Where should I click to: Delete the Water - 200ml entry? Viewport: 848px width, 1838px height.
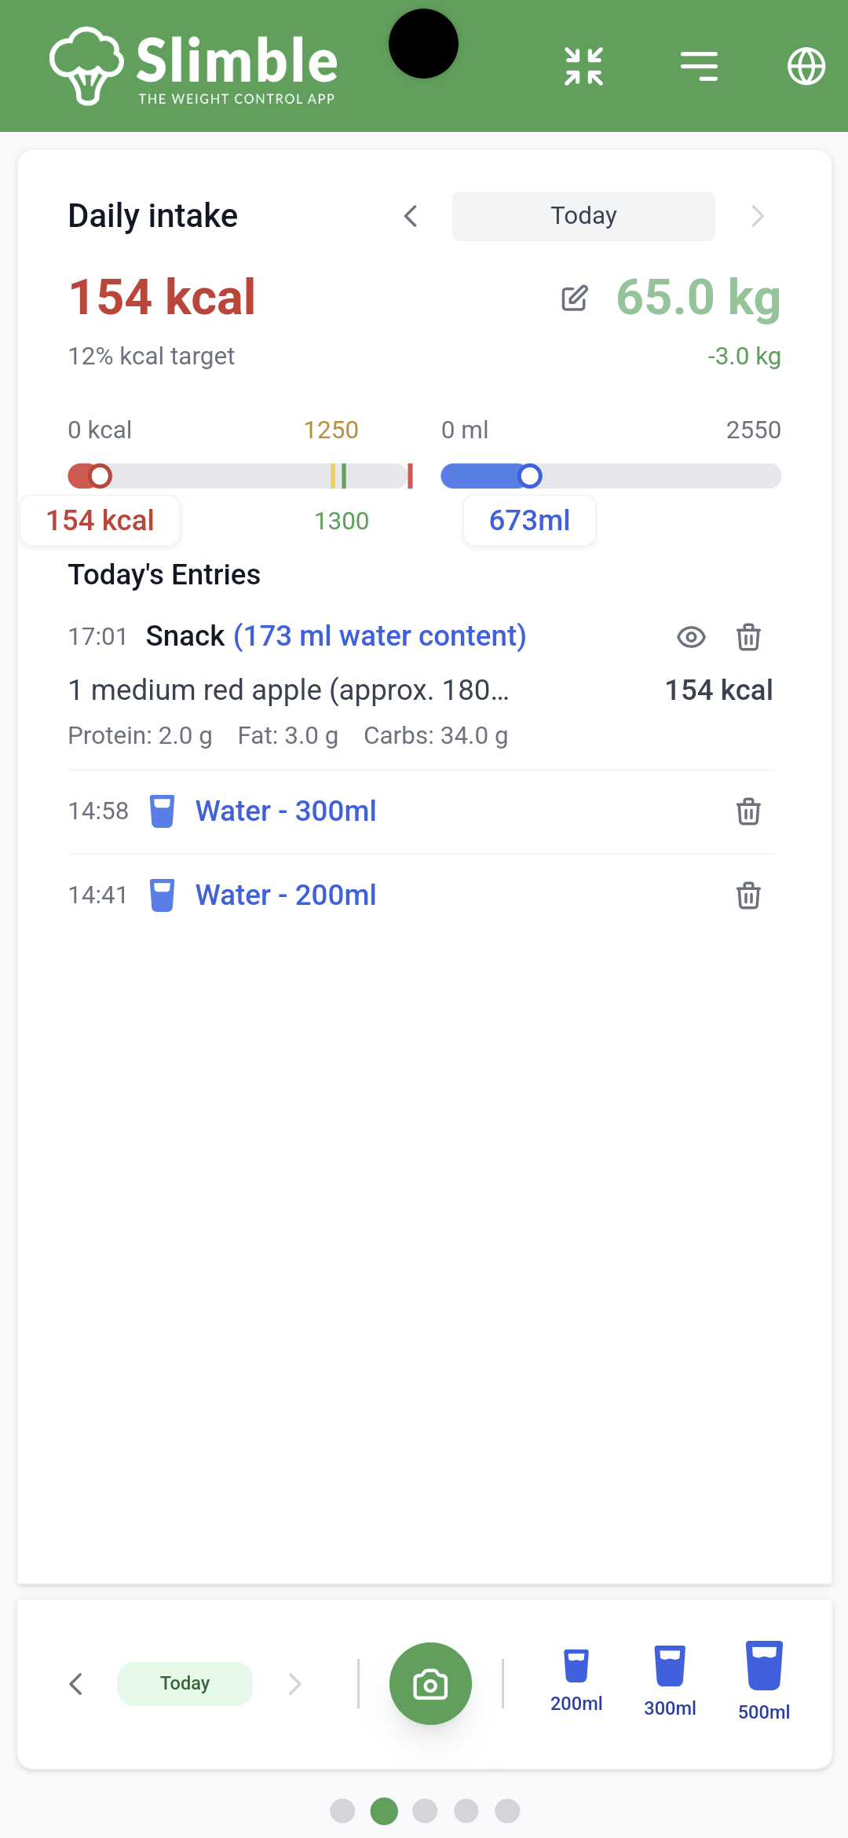click(x=748, y=895)
